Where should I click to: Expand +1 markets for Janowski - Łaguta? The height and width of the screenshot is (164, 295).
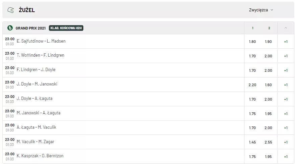[x=286, y=114]
